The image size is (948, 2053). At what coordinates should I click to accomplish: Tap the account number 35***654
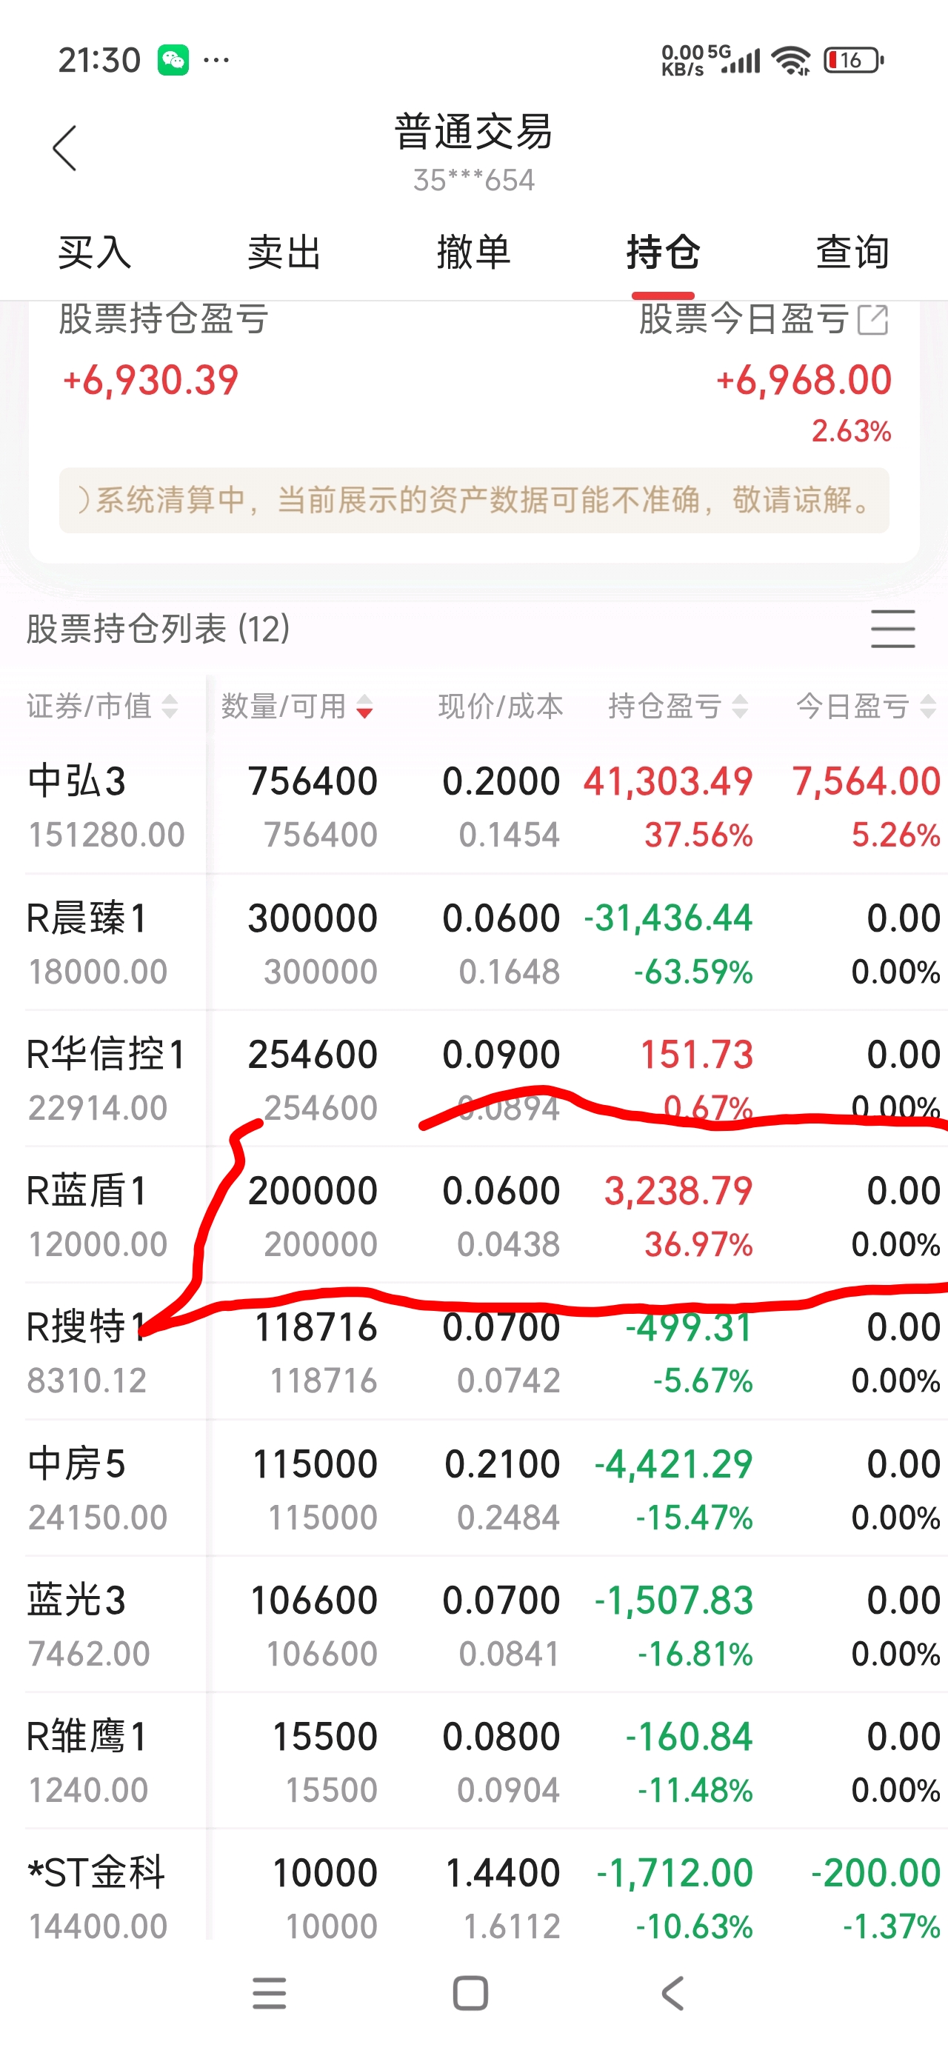coord(473,180)
